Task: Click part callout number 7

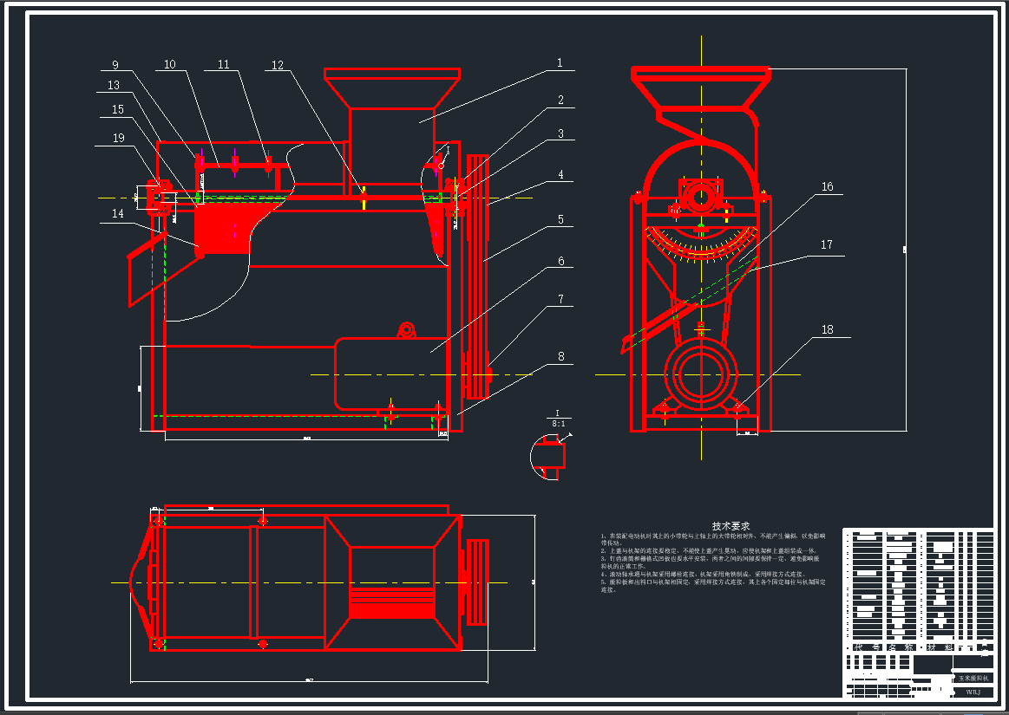Action: coord(560,299)
